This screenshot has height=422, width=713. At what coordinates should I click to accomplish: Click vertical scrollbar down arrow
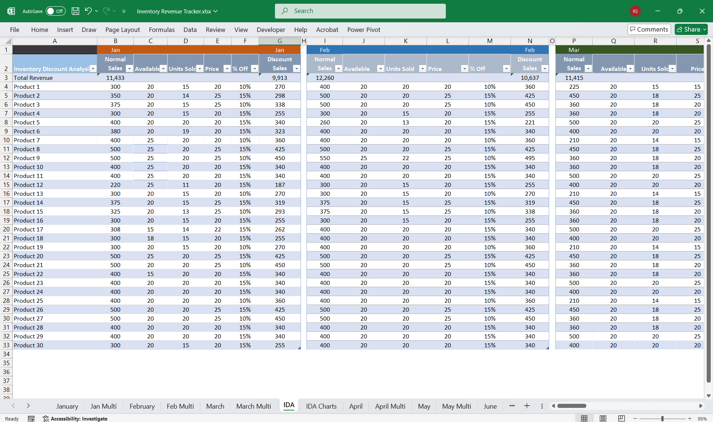click(x=709, y=396)
